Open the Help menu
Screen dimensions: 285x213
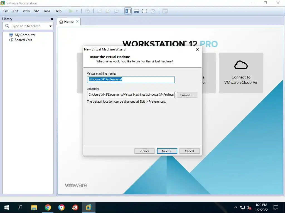(58, 11)
